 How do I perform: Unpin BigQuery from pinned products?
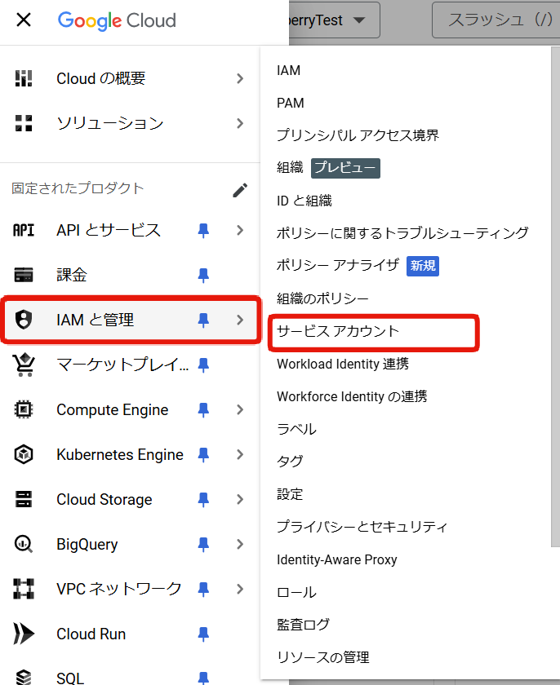(203, 545)
